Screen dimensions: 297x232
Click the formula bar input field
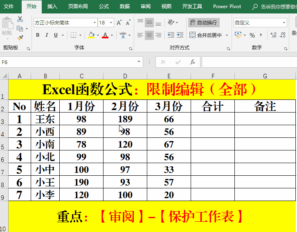point(249,62)
